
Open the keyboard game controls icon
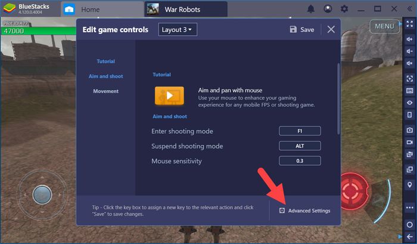point(410,91)
